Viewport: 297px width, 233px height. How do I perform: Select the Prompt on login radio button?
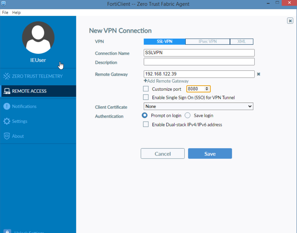coord(144,115)
